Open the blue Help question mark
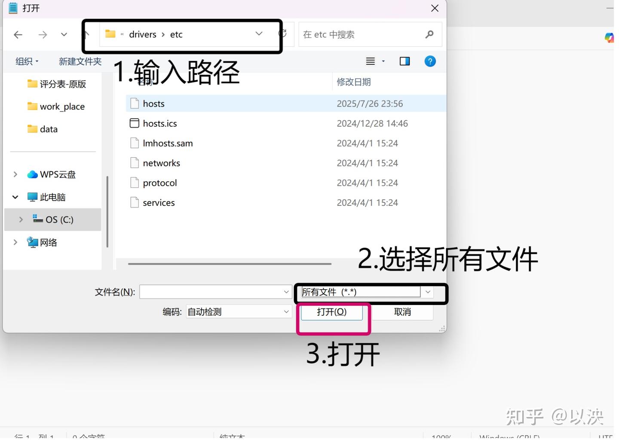 pos(430,61)
